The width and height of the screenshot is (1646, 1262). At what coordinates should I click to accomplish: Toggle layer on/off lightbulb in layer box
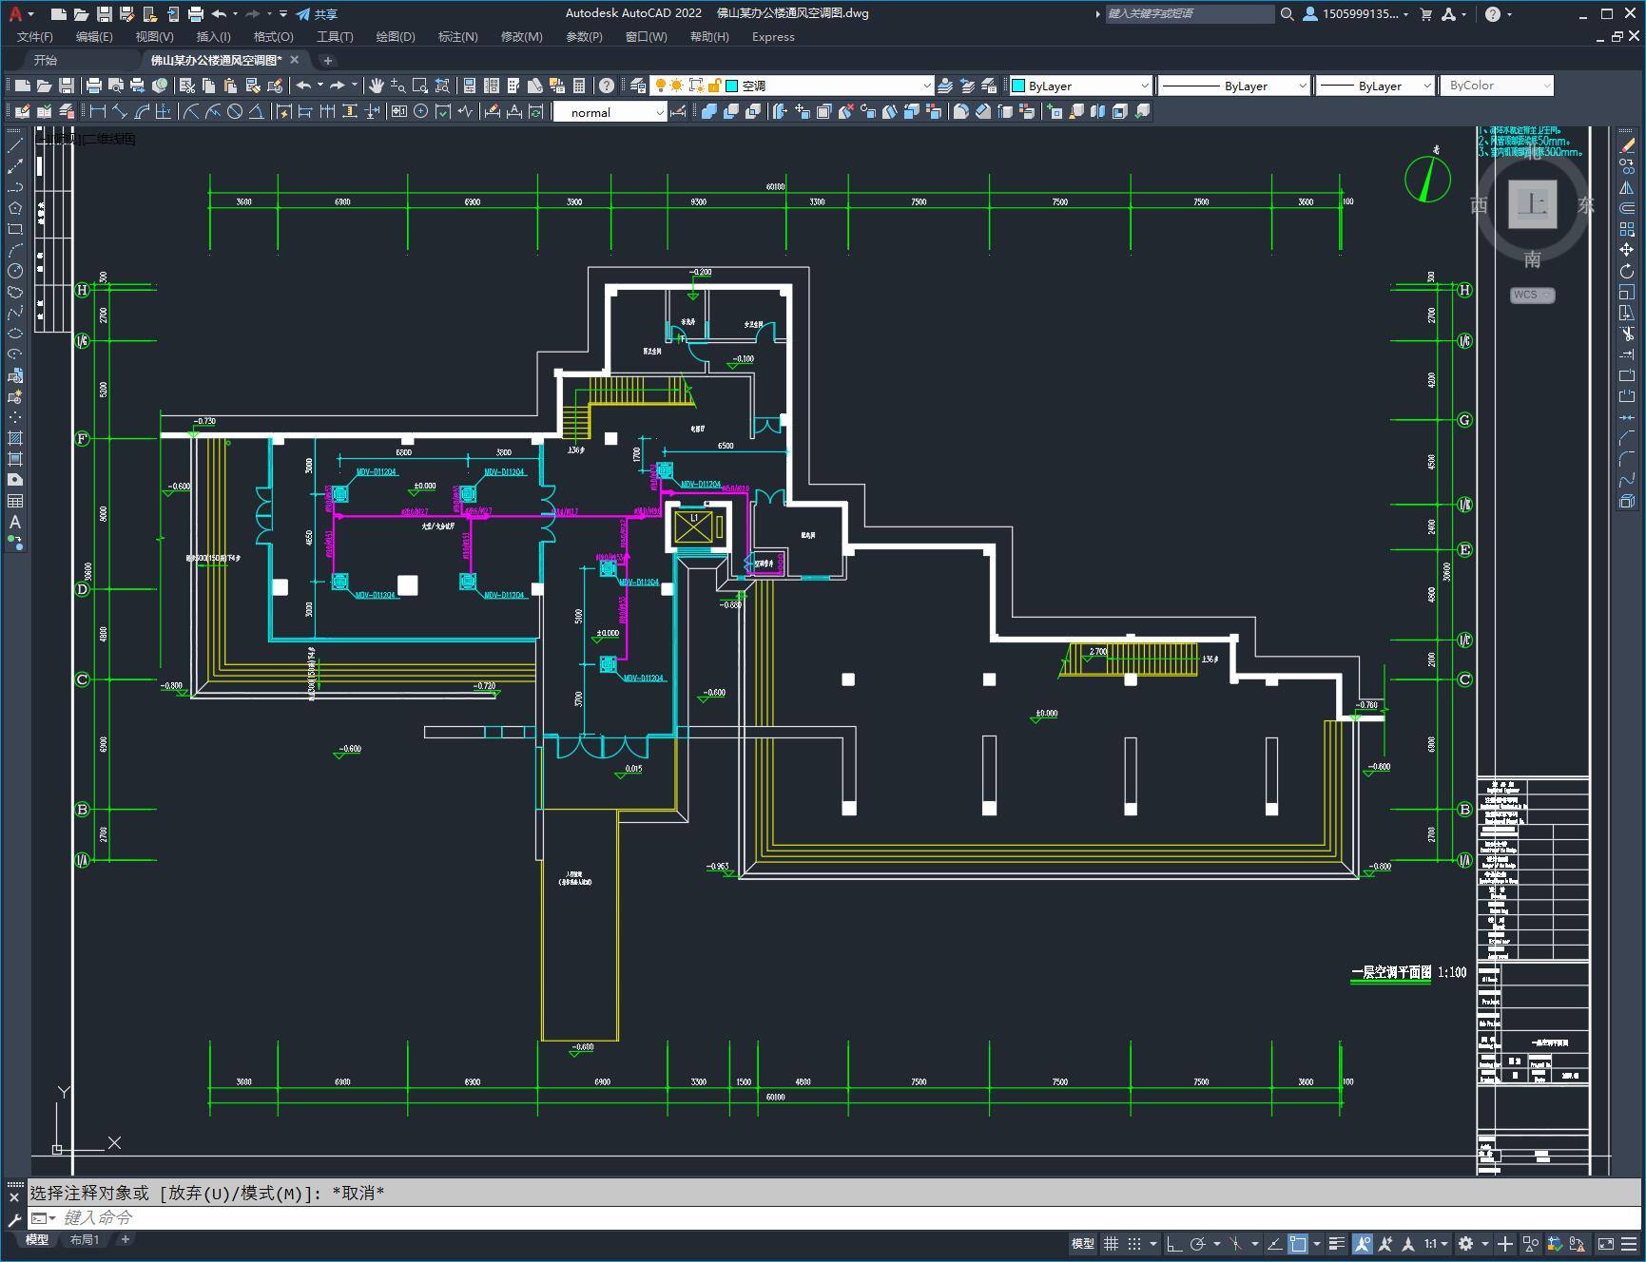coord(661,86)
